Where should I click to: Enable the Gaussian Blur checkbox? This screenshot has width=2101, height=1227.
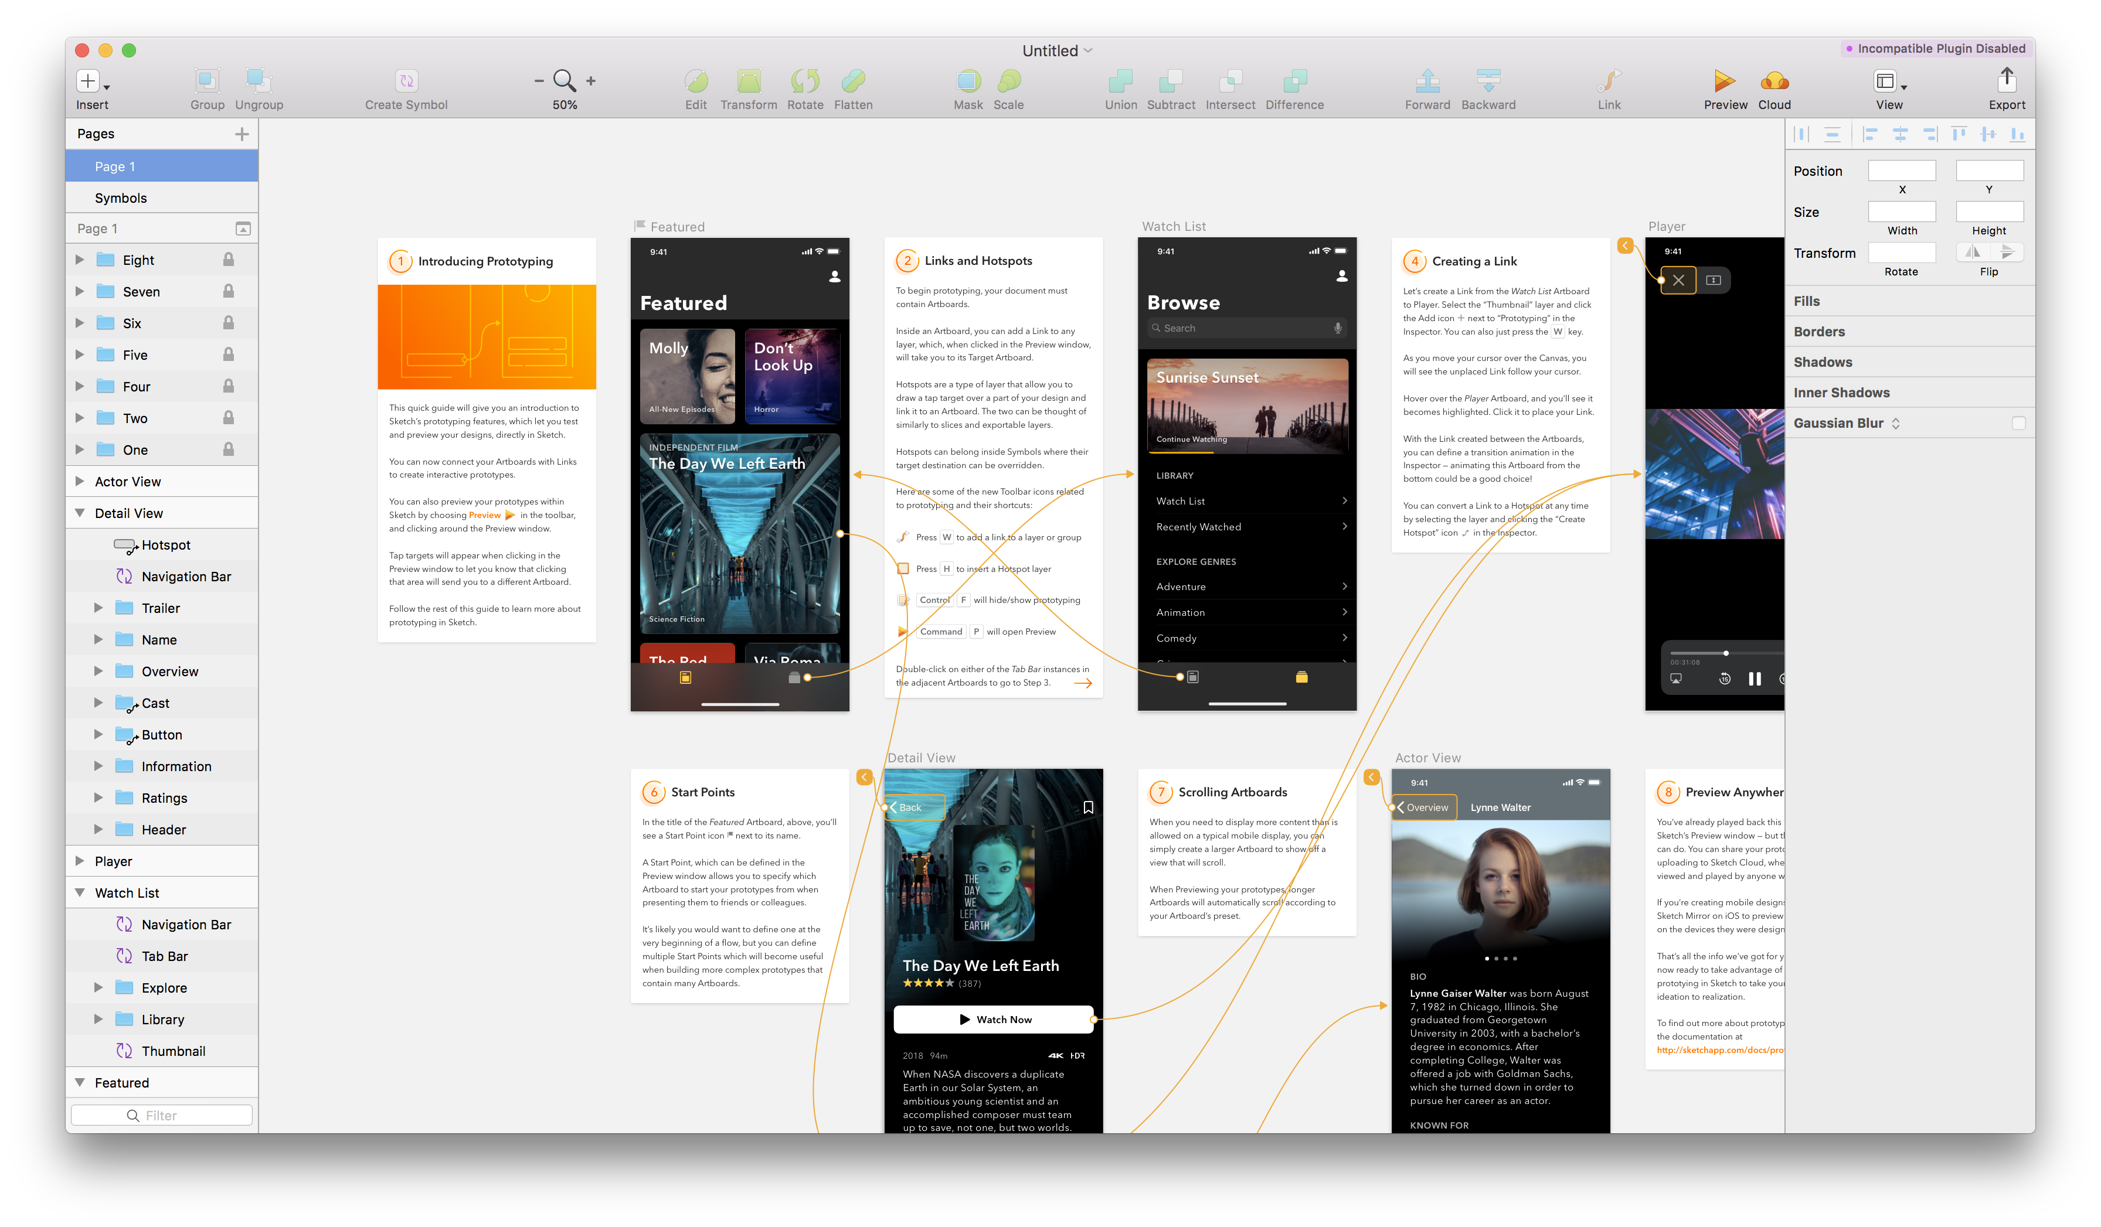coord(2018,424)
